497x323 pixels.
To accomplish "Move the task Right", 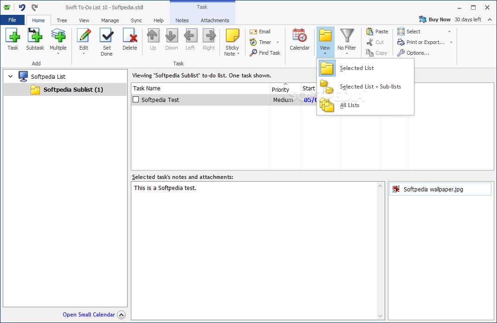I will [x=209, y=39].
